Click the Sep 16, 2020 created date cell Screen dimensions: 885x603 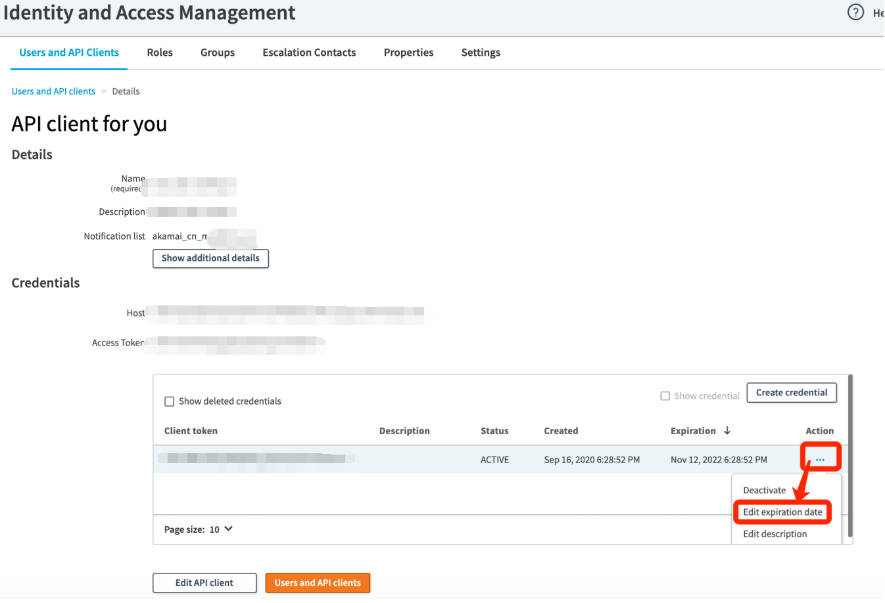592,460
